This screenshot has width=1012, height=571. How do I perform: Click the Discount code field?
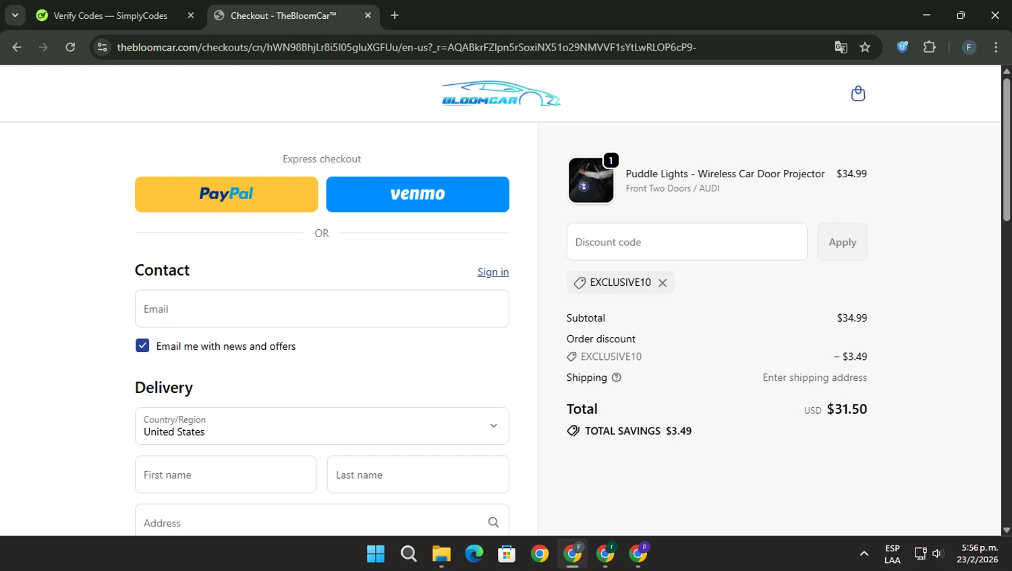[x=687, y=242]
